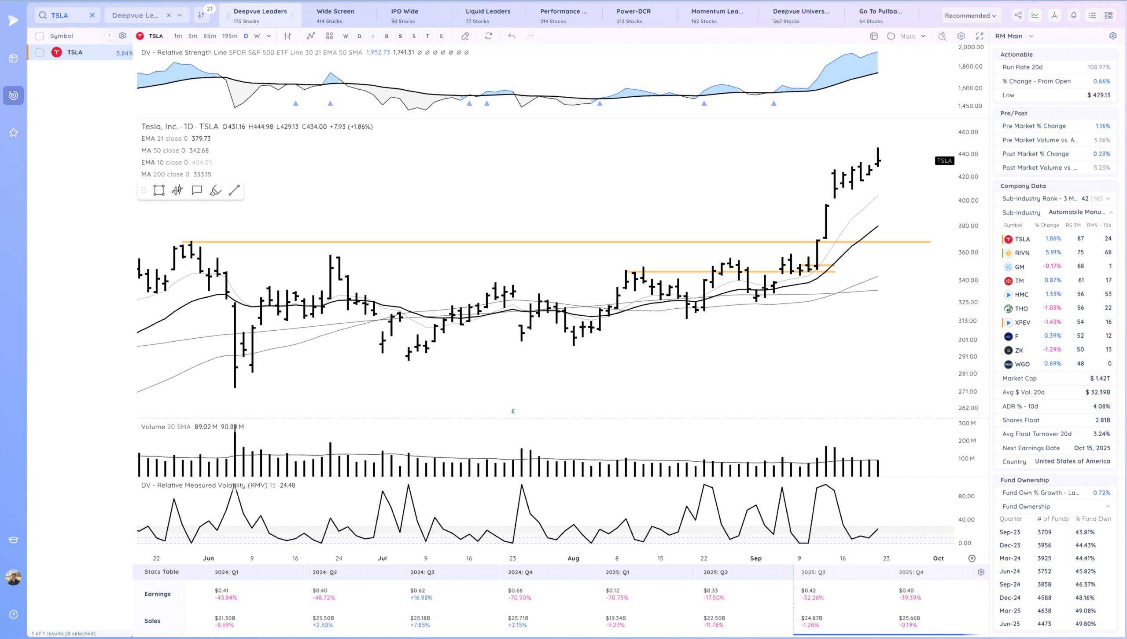Open the share icon in top bar
Screen dimensions: 1127x639
click(1018, 15)
